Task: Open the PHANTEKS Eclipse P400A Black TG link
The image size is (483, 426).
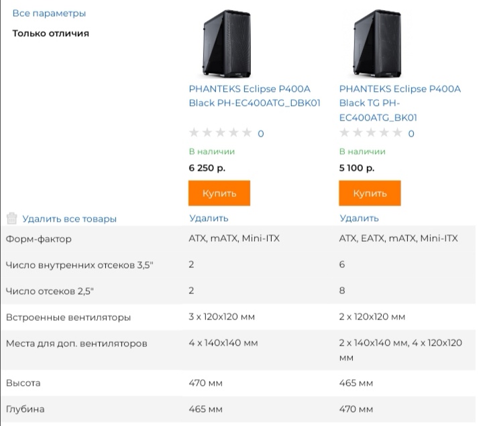Action: [x=400, y=103]
